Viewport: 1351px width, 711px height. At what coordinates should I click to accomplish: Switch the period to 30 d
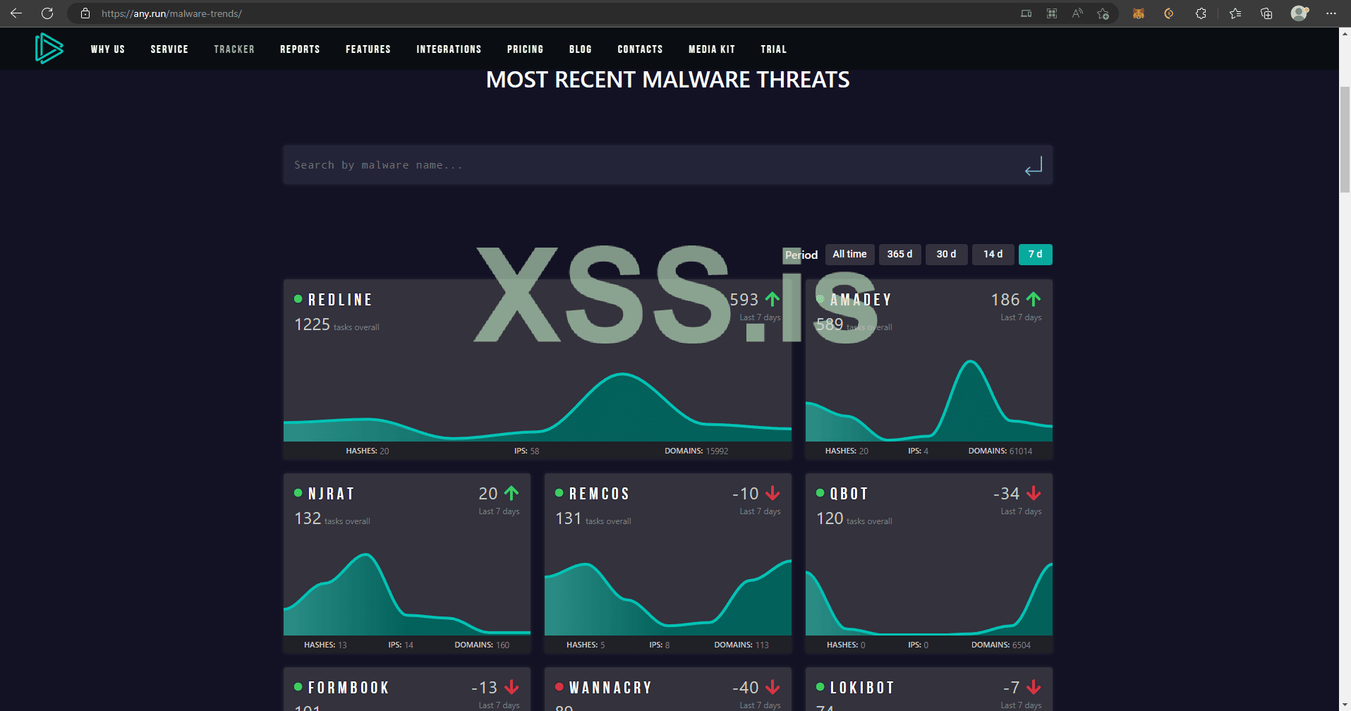(947, 255)
